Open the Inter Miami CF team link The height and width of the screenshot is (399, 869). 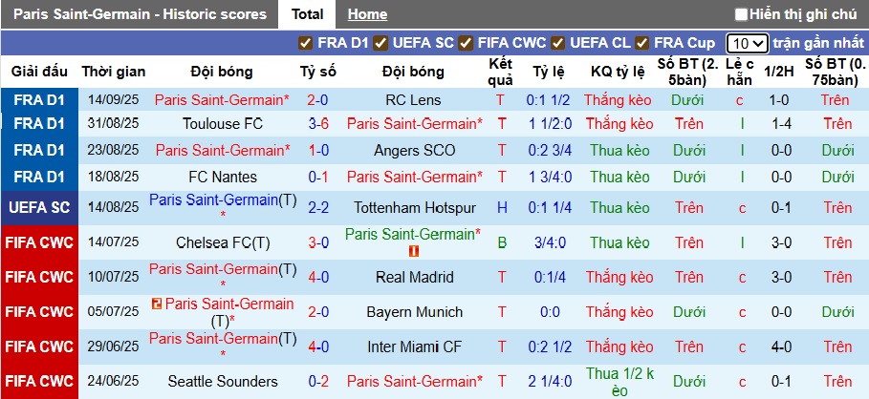[x=413, y=346]
